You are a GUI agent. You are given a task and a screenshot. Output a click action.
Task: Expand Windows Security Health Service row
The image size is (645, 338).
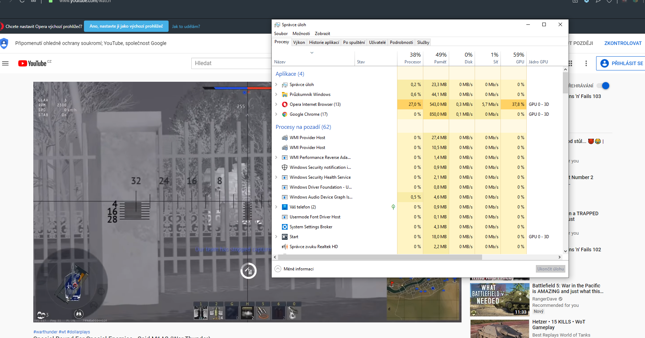(x=276, y=177)
